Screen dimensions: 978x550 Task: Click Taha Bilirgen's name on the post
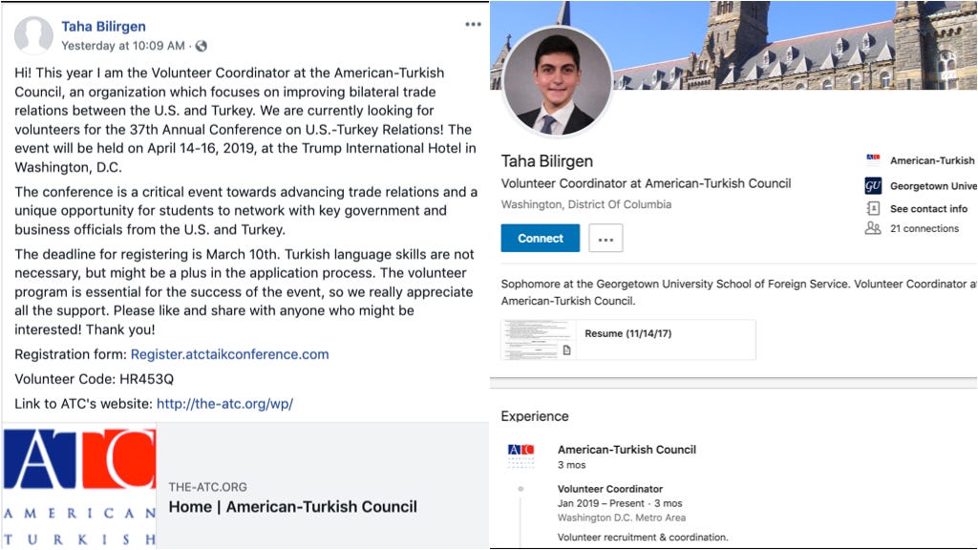pyautogui.click(x=103, y=26)
